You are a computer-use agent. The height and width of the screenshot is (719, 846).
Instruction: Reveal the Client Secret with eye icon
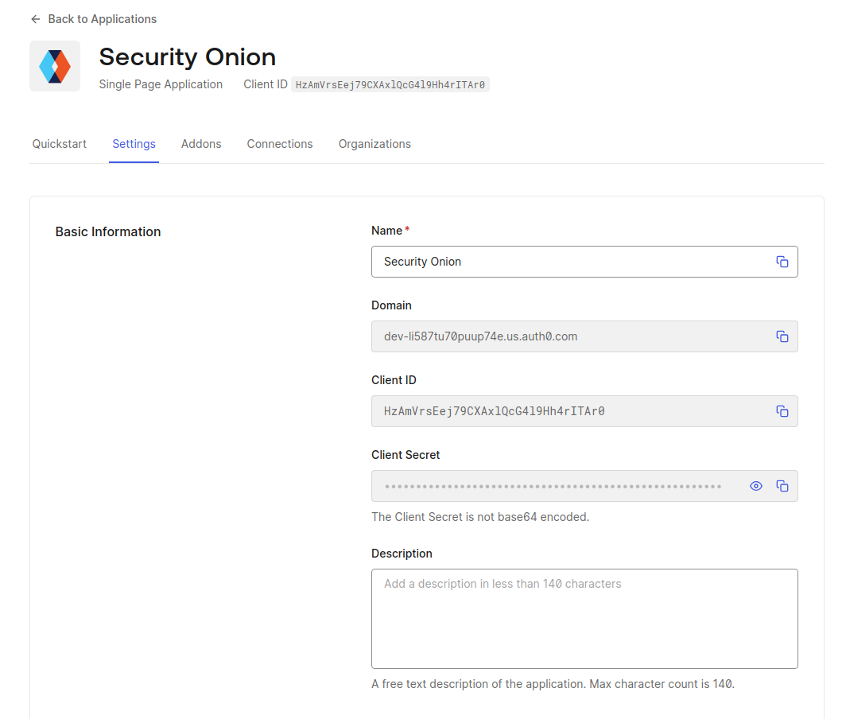tap(756, 486)
